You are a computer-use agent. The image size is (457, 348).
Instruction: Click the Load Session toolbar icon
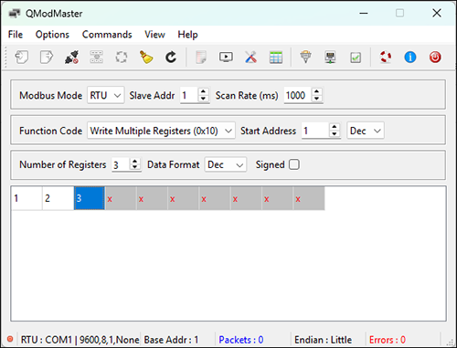coord(22,58)
